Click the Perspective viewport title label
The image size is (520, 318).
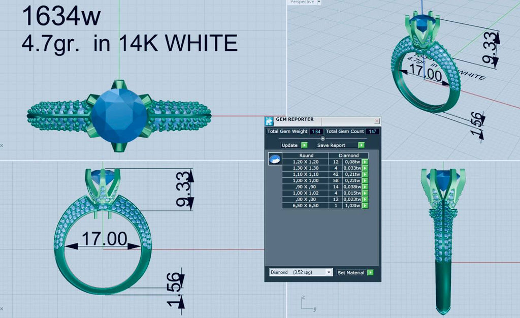click(x=301, y=2)
